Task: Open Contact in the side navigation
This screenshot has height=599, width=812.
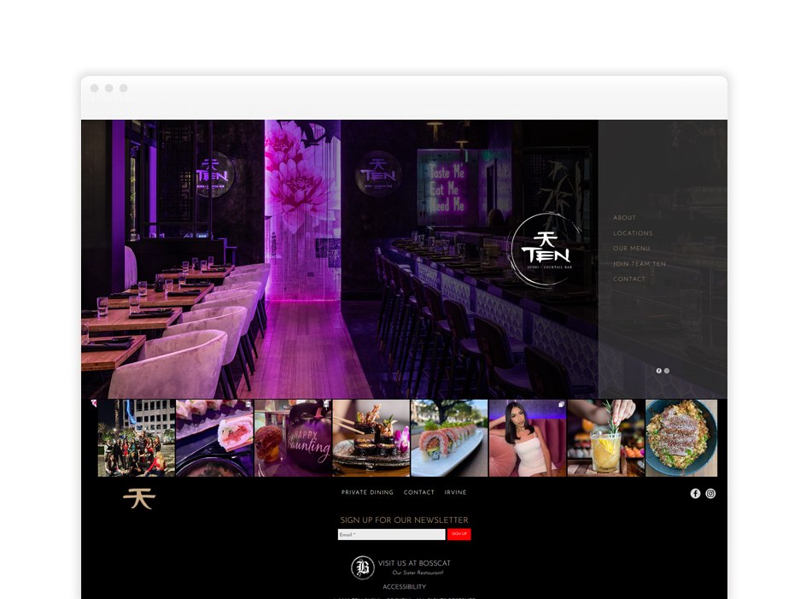Action: click(x=629, y=279)
